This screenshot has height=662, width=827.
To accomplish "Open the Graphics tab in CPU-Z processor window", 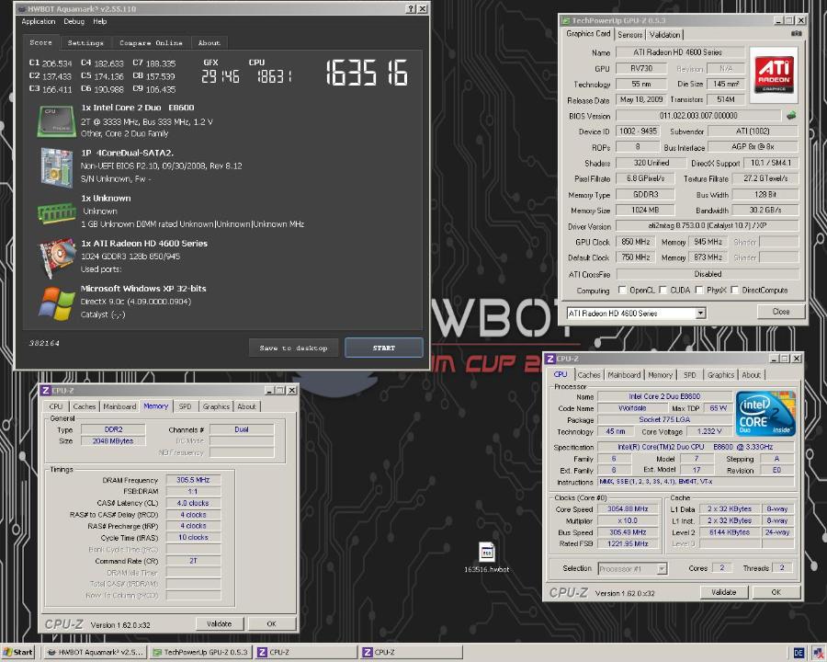I will pyautogui.click(x=720, y=375).
